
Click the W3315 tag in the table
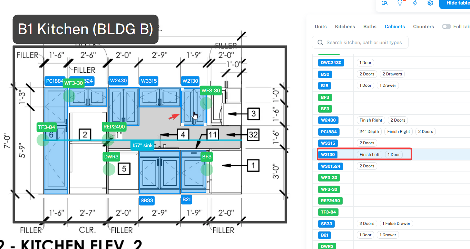pyautogui.click(x=328, y=143)
